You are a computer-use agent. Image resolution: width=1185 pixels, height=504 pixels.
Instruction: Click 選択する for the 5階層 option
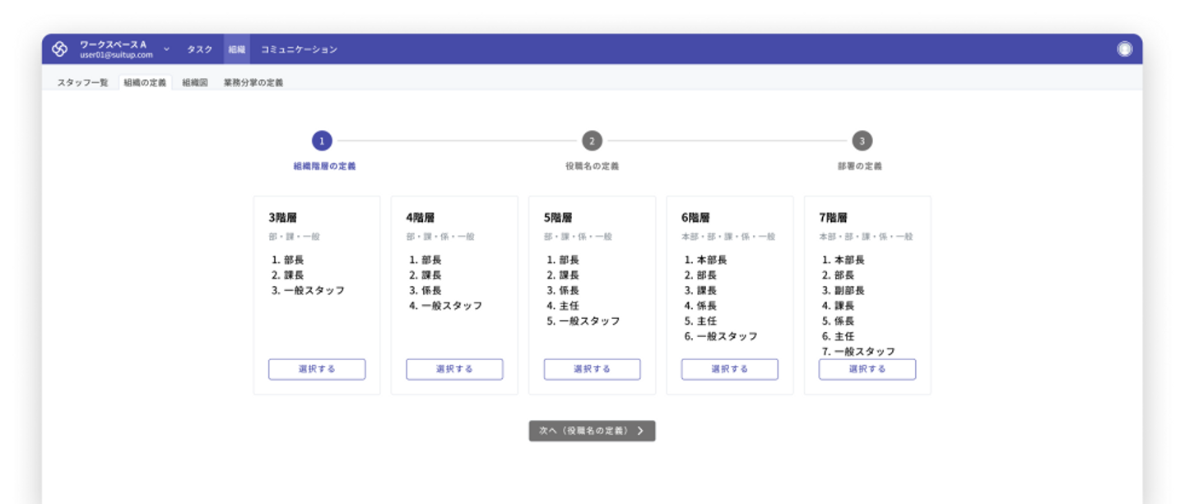[x=592, y=369]
